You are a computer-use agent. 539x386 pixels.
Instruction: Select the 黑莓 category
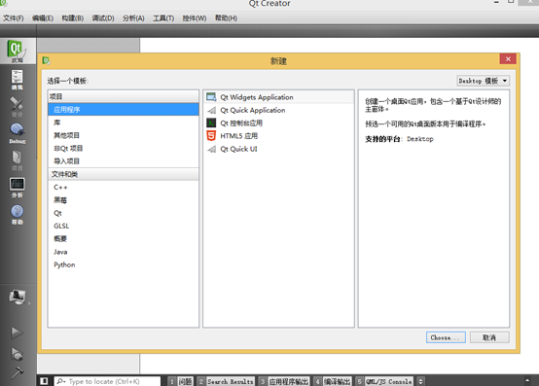point(124,200)
